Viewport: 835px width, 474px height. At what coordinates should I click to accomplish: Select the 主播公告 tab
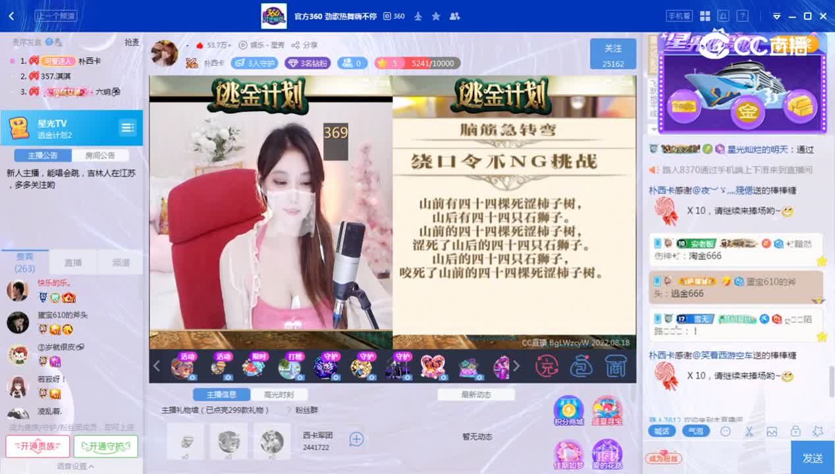click(43, 156)
